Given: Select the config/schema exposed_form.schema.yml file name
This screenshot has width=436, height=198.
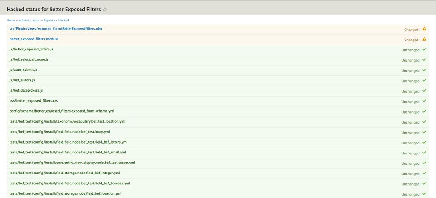Looking at the screenshot, I should coord(62,111).
